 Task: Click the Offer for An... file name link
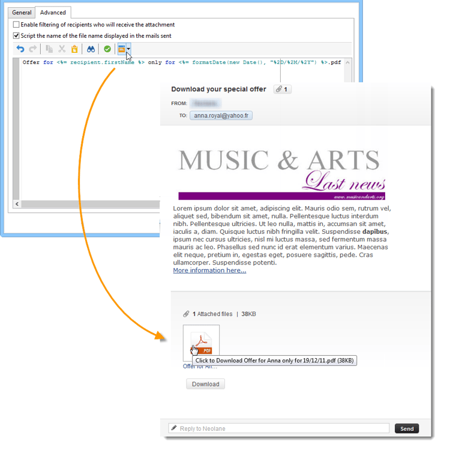click(x=200, y=367)
